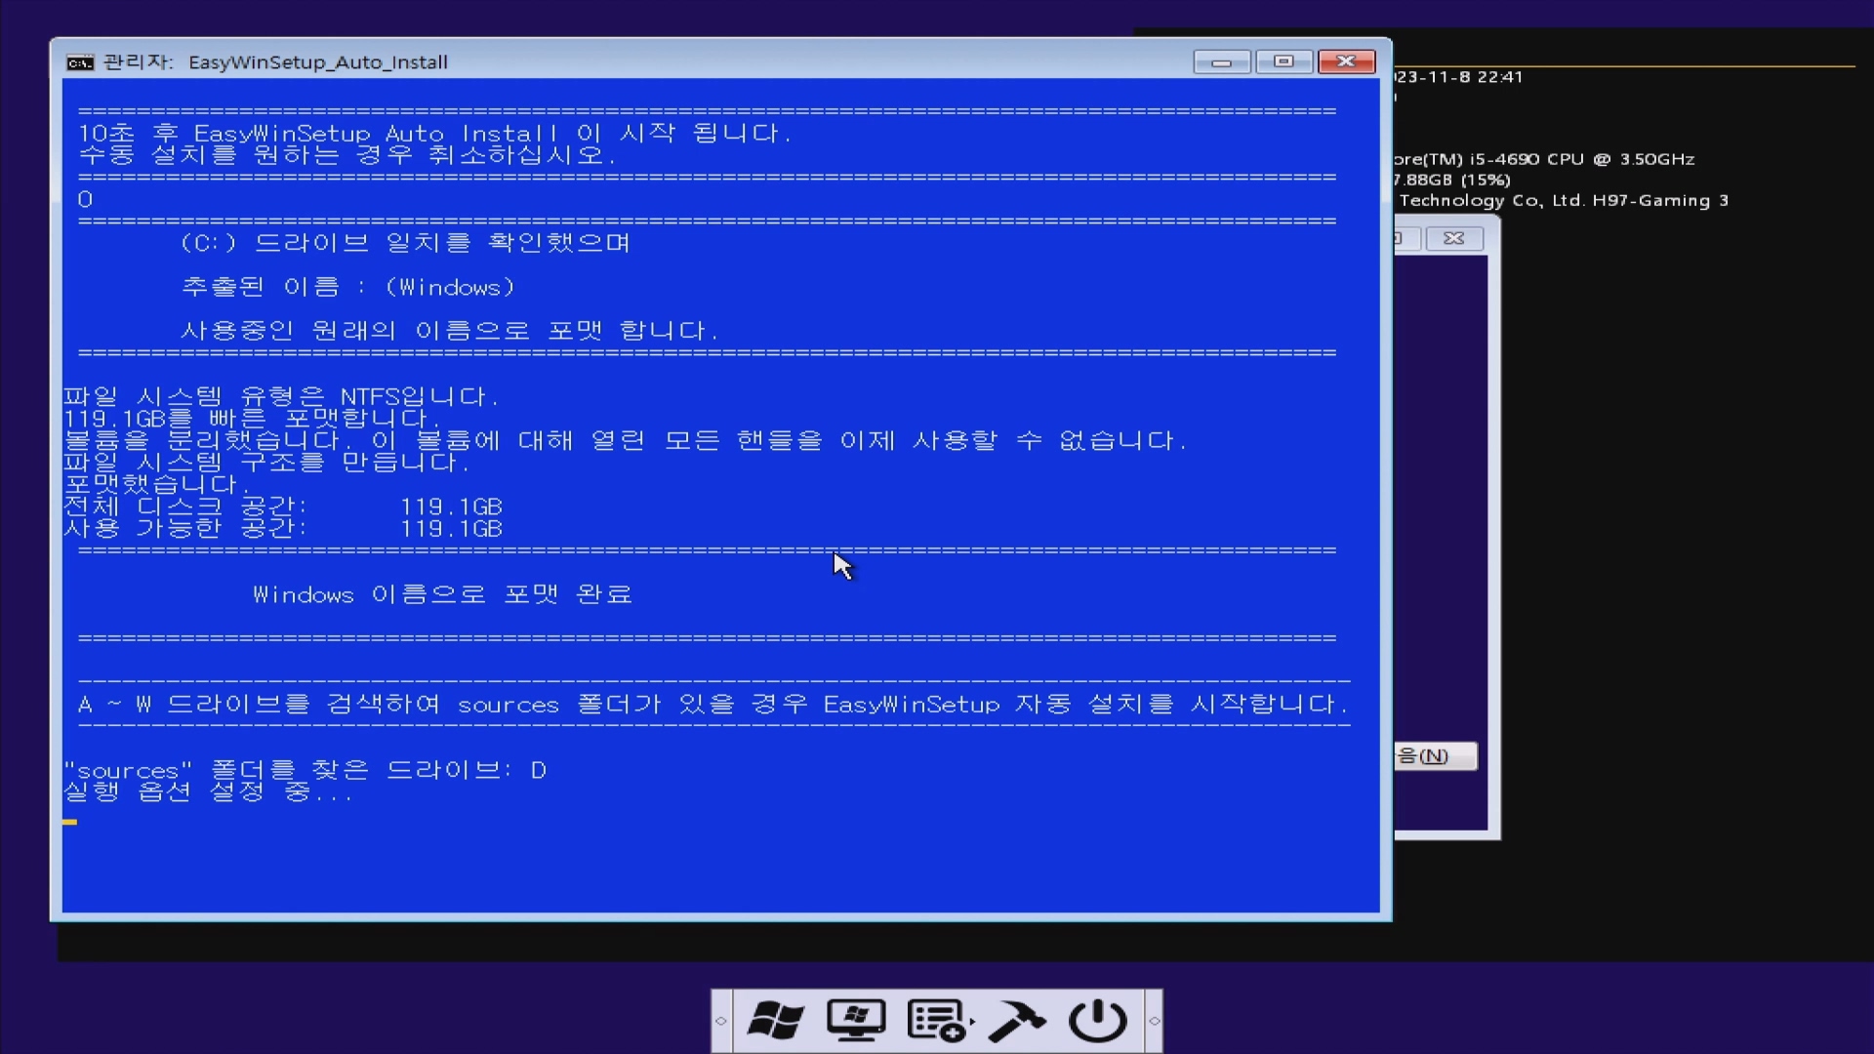
Task: Click the power icon in the dock
Action: coord(1098,1021)
